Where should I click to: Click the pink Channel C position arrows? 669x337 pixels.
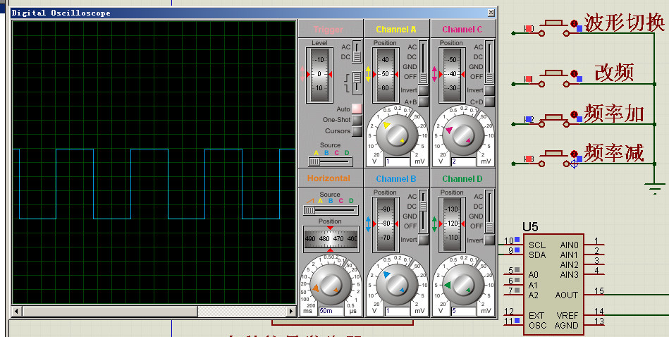click(434, 74)
